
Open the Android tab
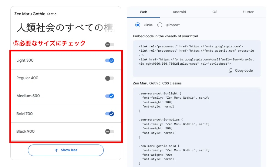(x=179, y=12)
